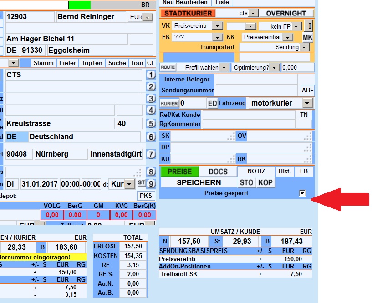Click the green progress bar segment

coord(80,5)
